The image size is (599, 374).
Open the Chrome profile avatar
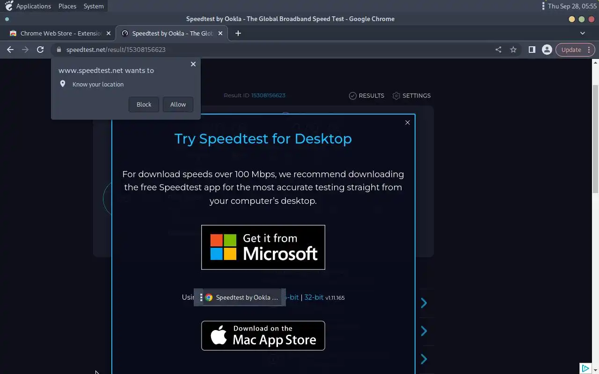tap(547, 50)
